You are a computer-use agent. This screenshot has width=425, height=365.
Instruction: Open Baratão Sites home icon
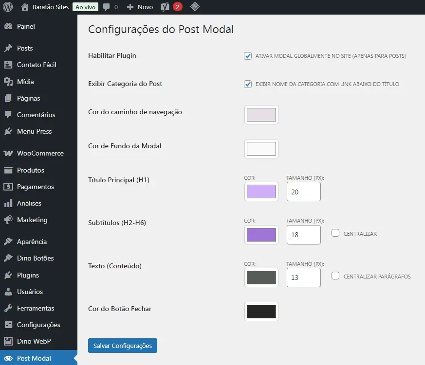(x=25, y=7)
